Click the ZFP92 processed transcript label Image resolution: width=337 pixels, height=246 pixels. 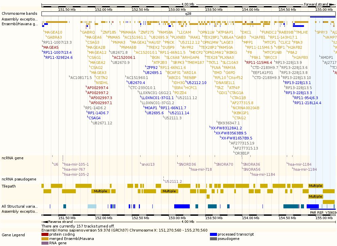tap(152, 68)
